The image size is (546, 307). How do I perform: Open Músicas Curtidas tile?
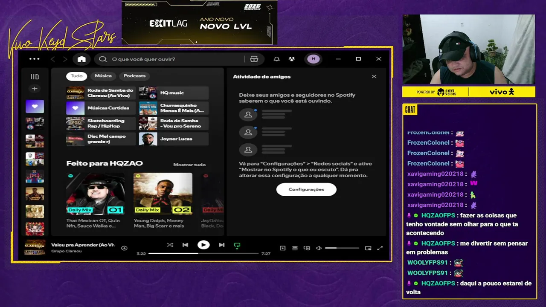point(101,108)
